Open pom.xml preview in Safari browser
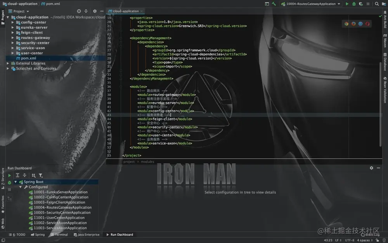The height and width of the screenshot is (243, 388). click(x=360, y=24)
